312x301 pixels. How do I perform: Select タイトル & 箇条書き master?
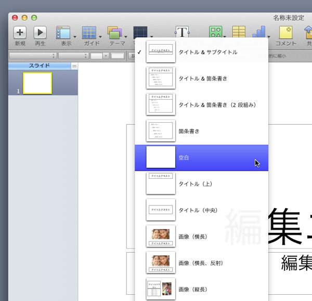coord(201,78)
